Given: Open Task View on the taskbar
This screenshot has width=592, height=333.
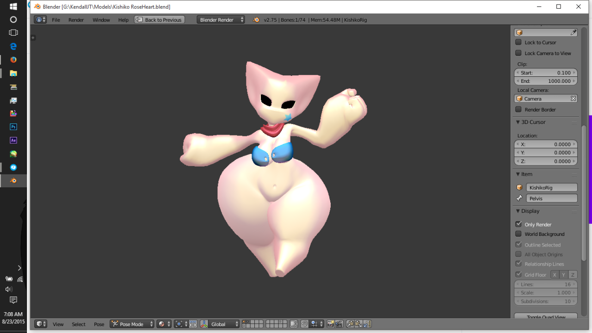Looking at the screenshot, I should (13, 33).
